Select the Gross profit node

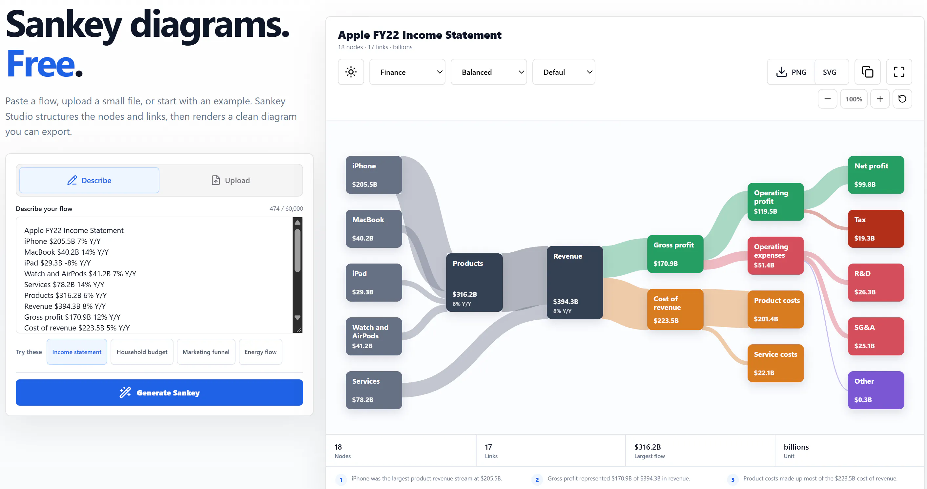click(675, 254)
